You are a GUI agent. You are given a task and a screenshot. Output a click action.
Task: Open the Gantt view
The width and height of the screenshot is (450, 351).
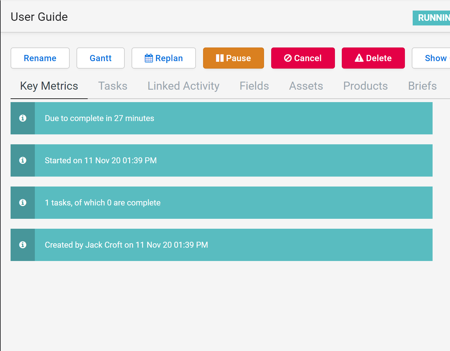tap(100, 58)
